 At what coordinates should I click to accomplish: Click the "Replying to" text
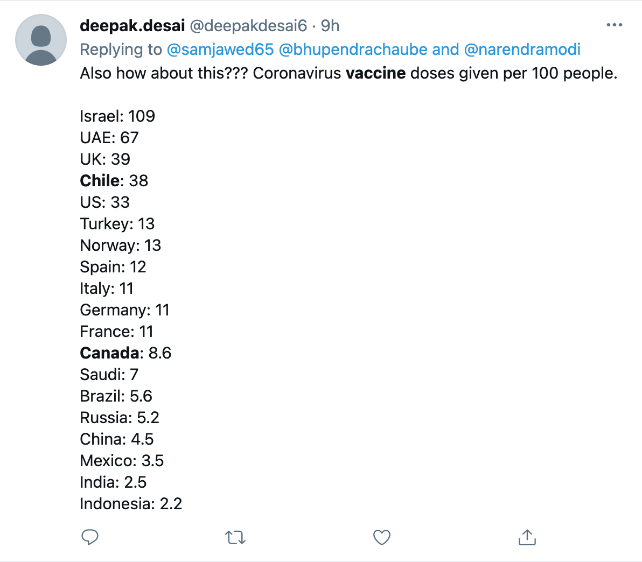(121, 50)
